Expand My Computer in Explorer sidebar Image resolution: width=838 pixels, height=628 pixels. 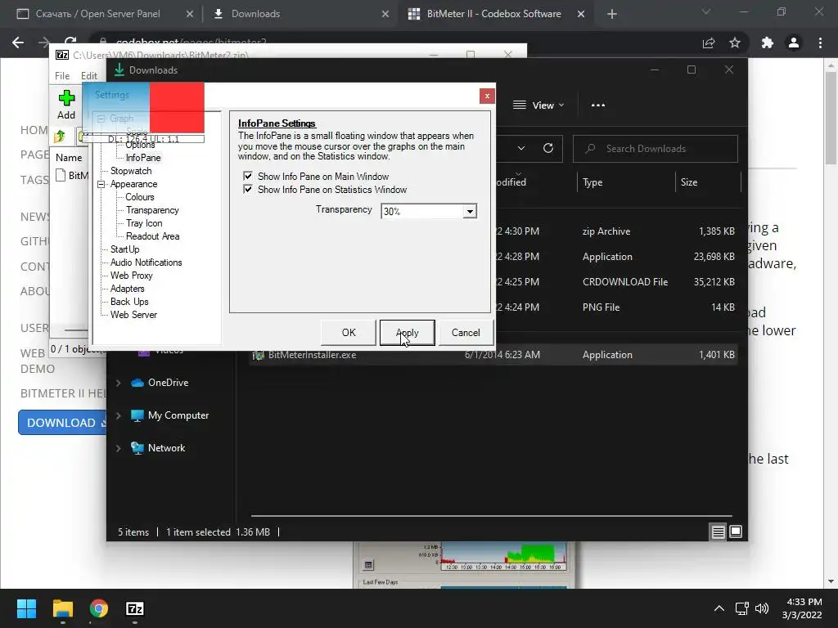click(118, 415)
